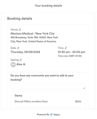The height and width of the screenshot is (119, 97).
Task: Select the Thursday, 05/09/2024 date text
Action: point(25,52)
